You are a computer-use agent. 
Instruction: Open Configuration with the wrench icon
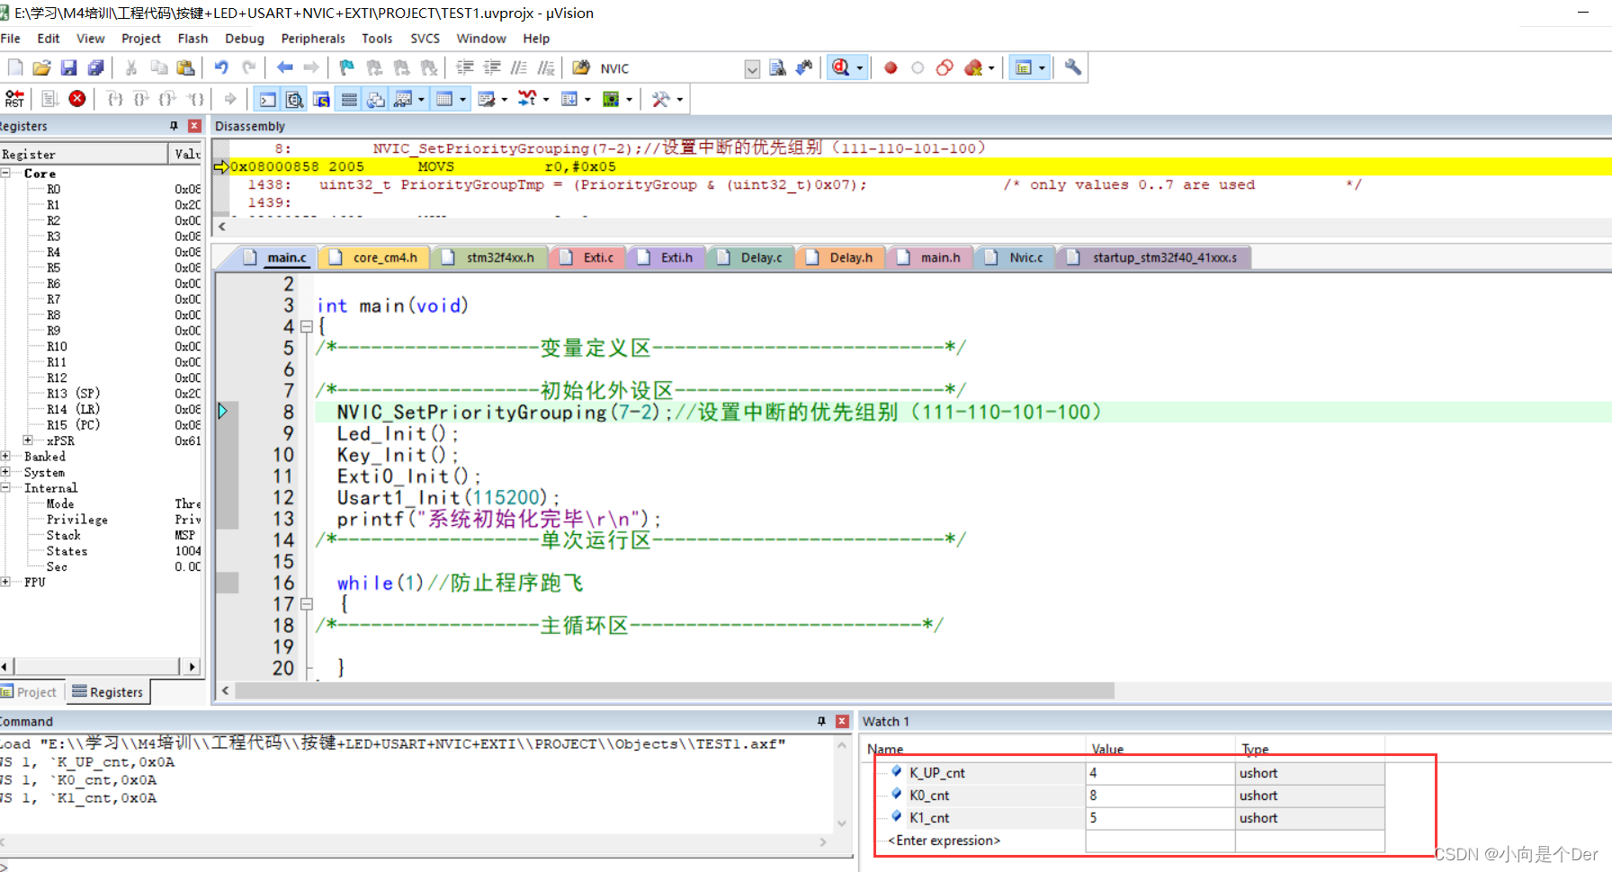(1072, 67)
